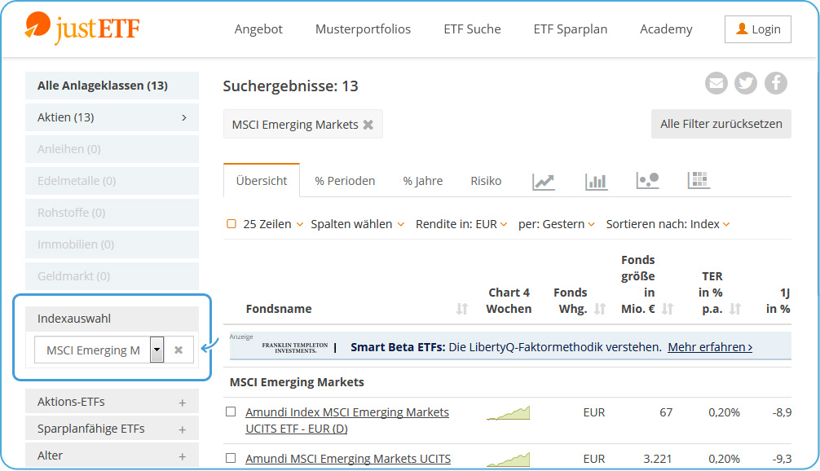This screenshot has height=471, width=820.
Task: Open the Spalten wählen dropdown
Action: [x=357, y=224]
